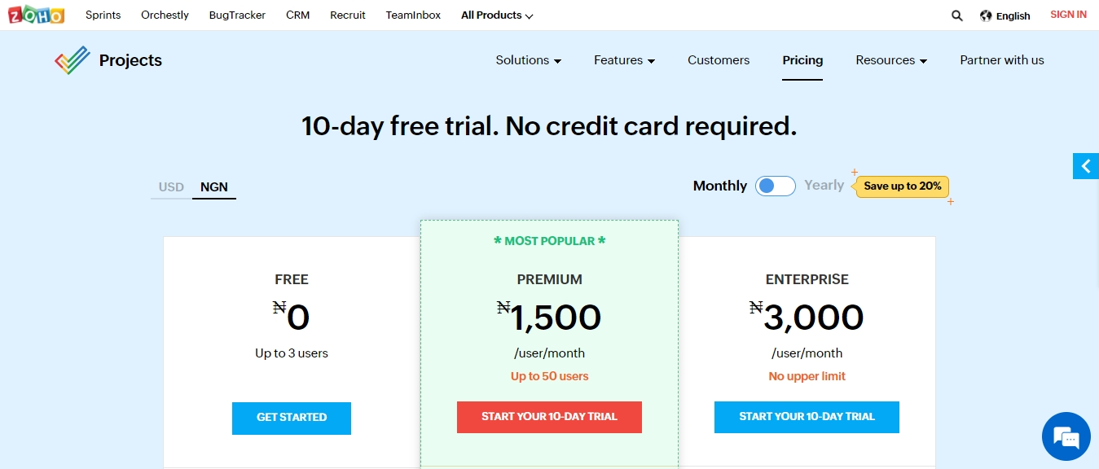The width and height of the screenshot is (1099, 469).
Task: Start the Enterprise 10-day trial
Action: click(x=807, y=417)
